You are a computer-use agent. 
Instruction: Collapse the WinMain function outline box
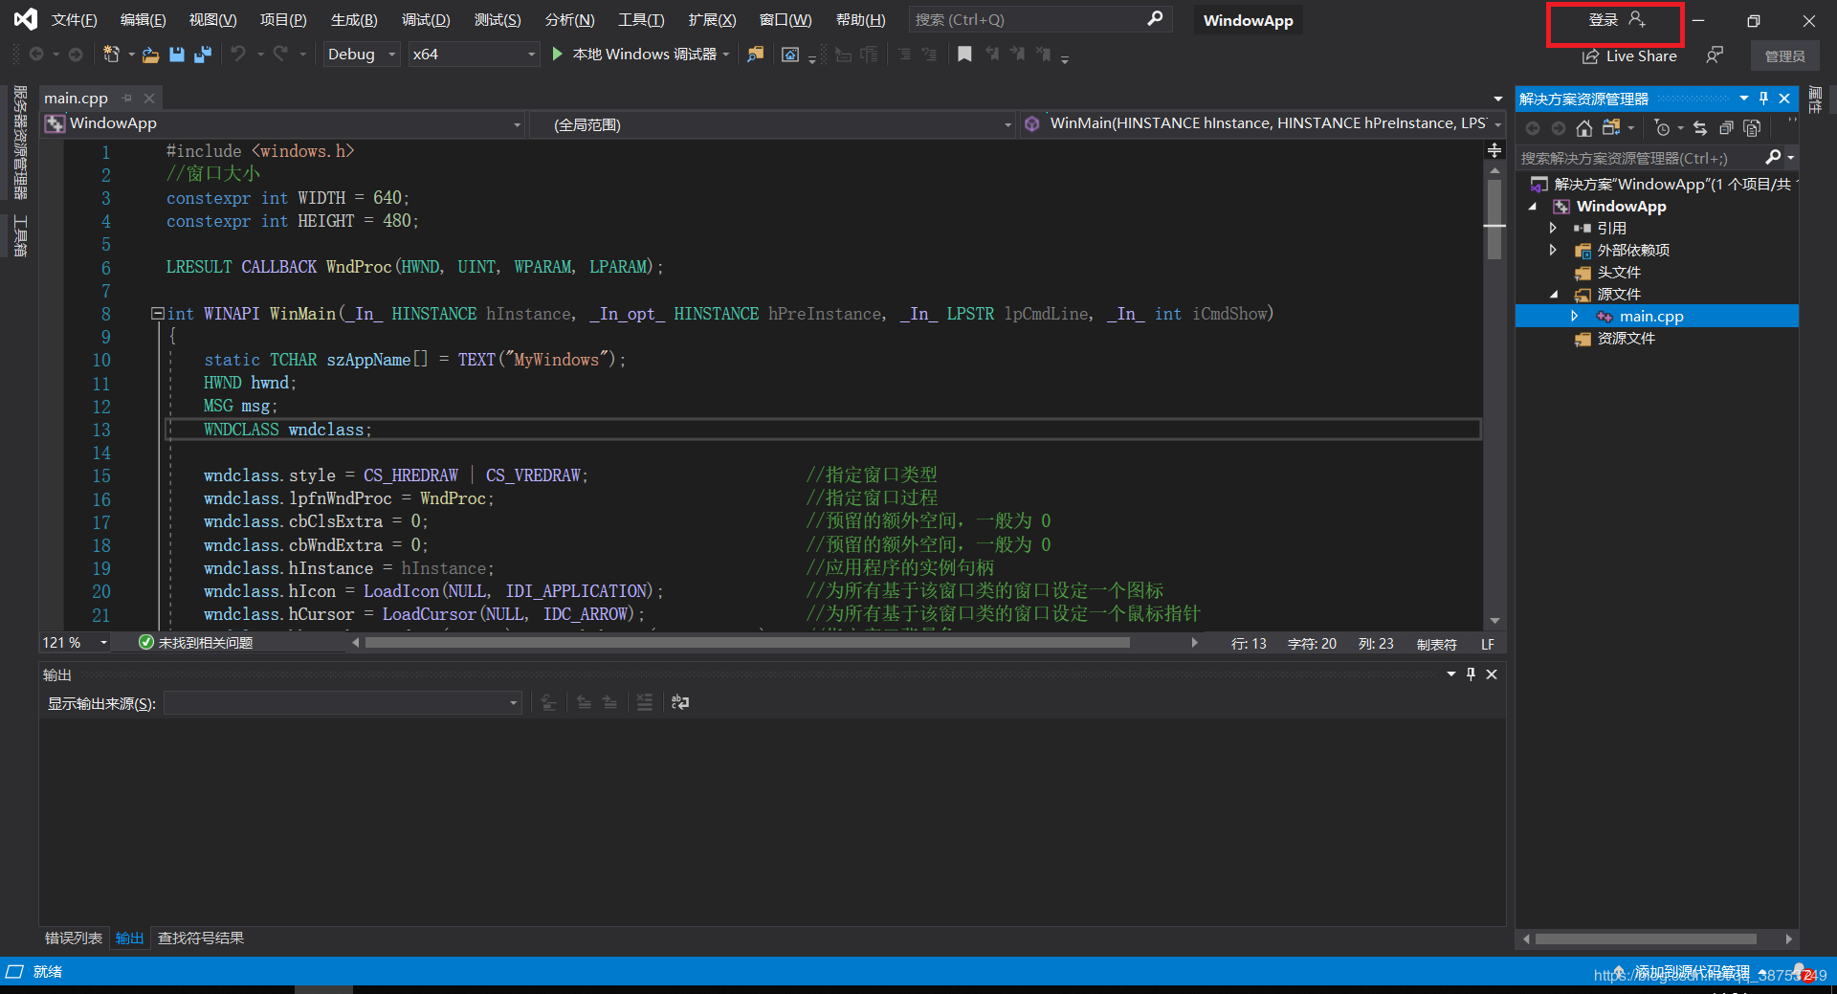[157, 314]
